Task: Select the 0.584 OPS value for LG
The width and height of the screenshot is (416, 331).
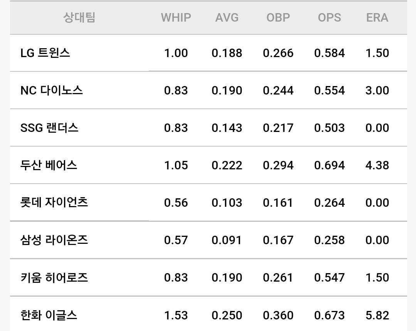Action: 329,53
